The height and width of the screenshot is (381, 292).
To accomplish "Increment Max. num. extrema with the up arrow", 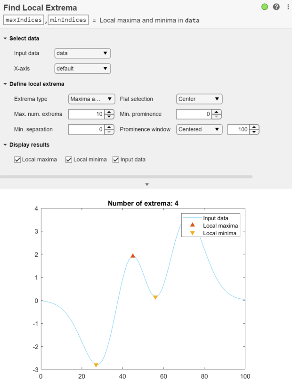I will (x=108, y=112).
